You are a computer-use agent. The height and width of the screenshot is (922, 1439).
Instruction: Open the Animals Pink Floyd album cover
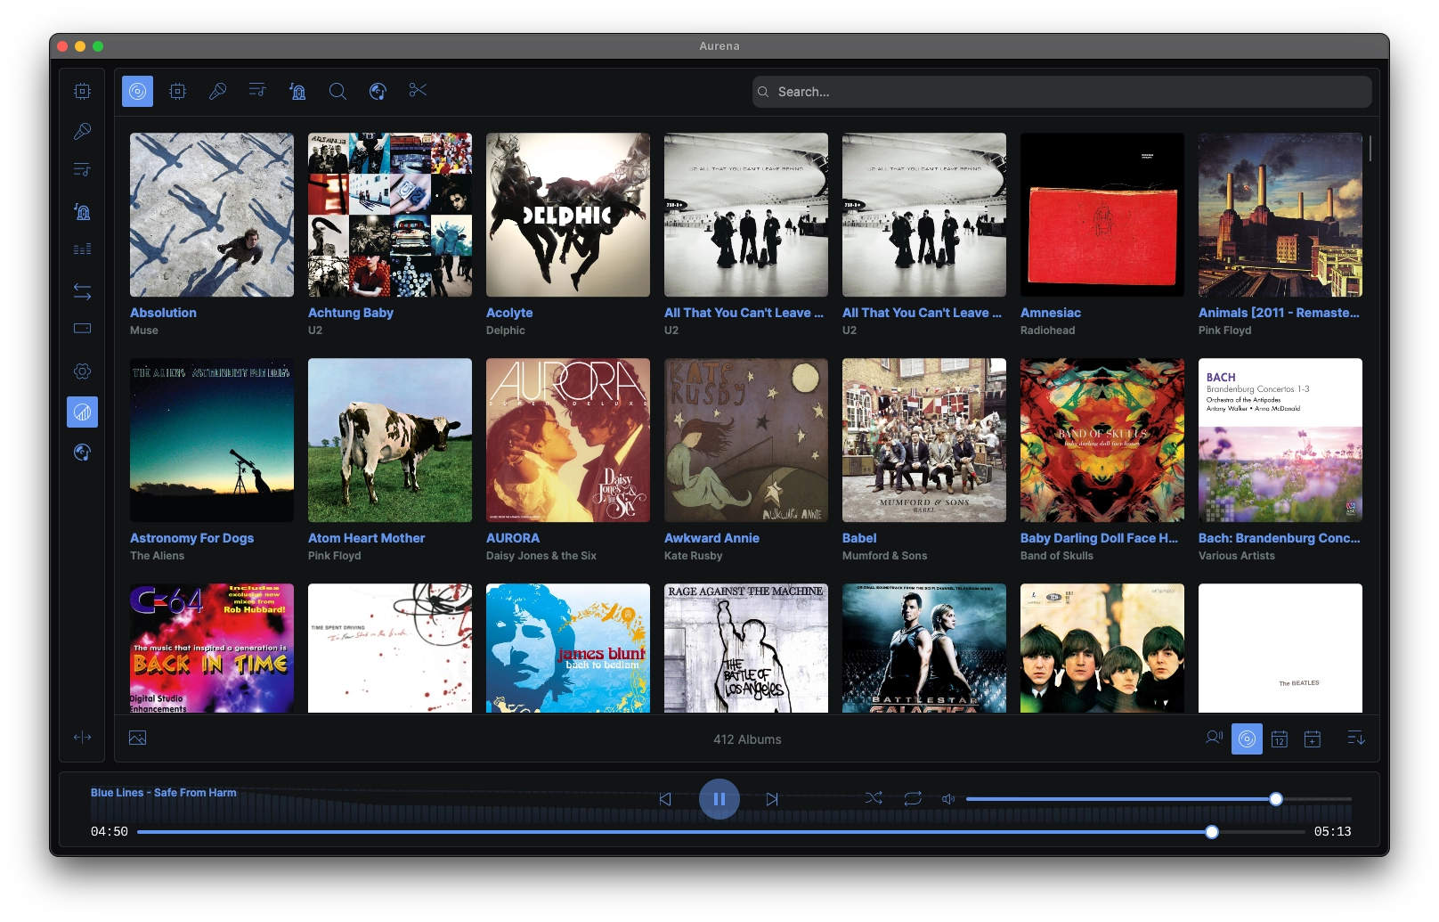pos(1280,215)
